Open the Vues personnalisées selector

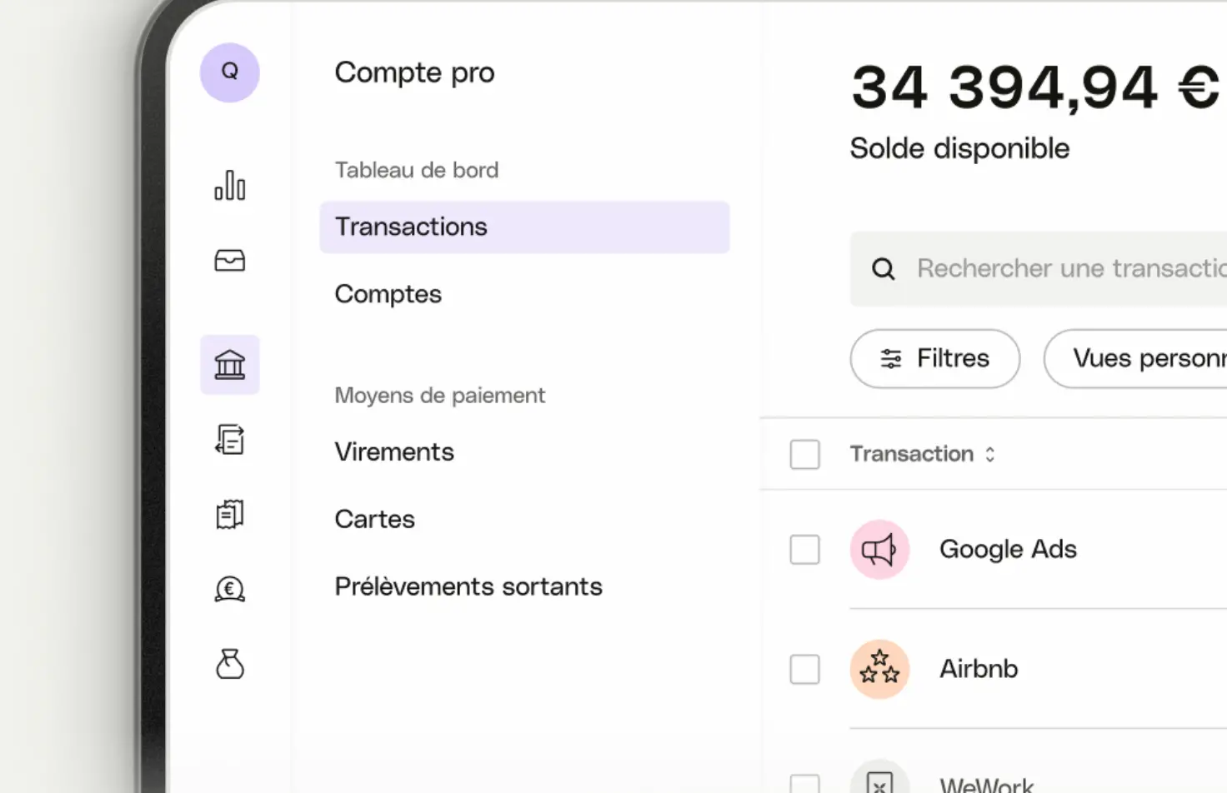click(x=1150, y=359)
